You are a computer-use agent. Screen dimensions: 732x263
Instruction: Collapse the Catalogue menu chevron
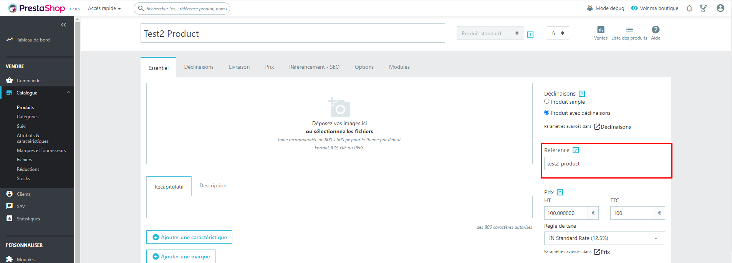[x=68, y=93]
